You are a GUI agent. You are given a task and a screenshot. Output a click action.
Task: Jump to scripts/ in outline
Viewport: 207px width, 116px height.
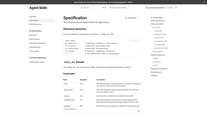[x=155, y=58]
